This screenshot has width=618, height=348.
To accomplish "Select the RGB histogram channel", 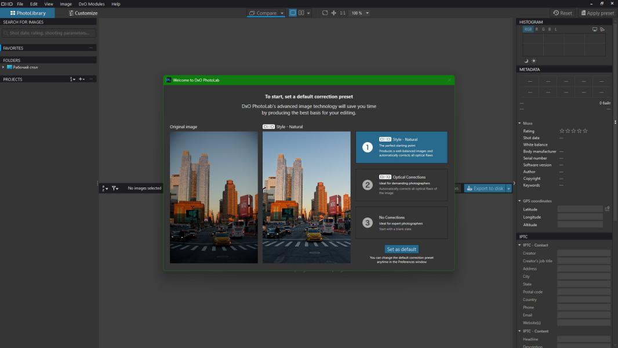I will [528, 29].
